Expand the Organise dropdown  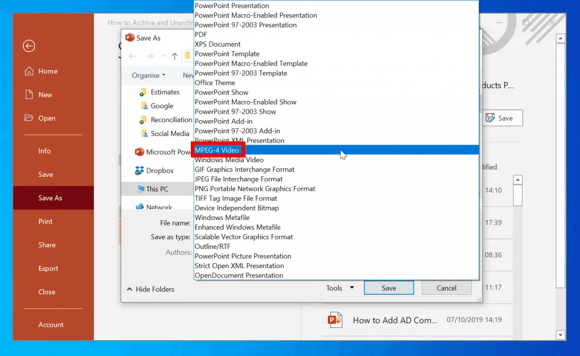pos(149,75)
